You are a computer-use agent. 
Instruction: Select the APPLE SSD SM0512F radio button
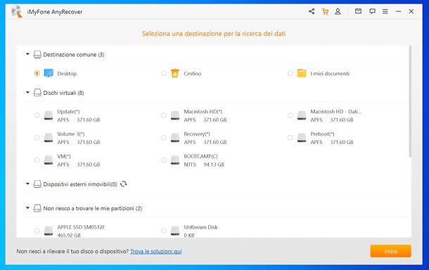tap(37, 231)
